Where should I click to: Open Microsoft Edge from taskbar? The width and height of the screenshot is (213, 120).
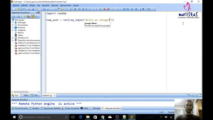pyautogui.click(x=81, y=117)
